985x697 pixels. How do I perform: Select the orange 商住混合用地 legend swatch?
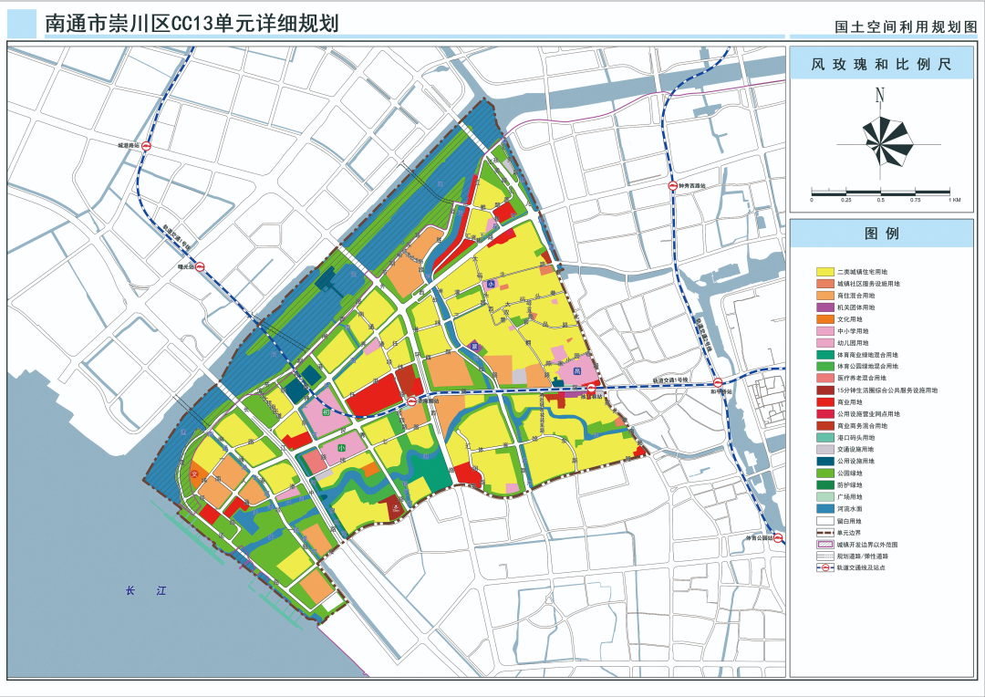coord(825,296)
